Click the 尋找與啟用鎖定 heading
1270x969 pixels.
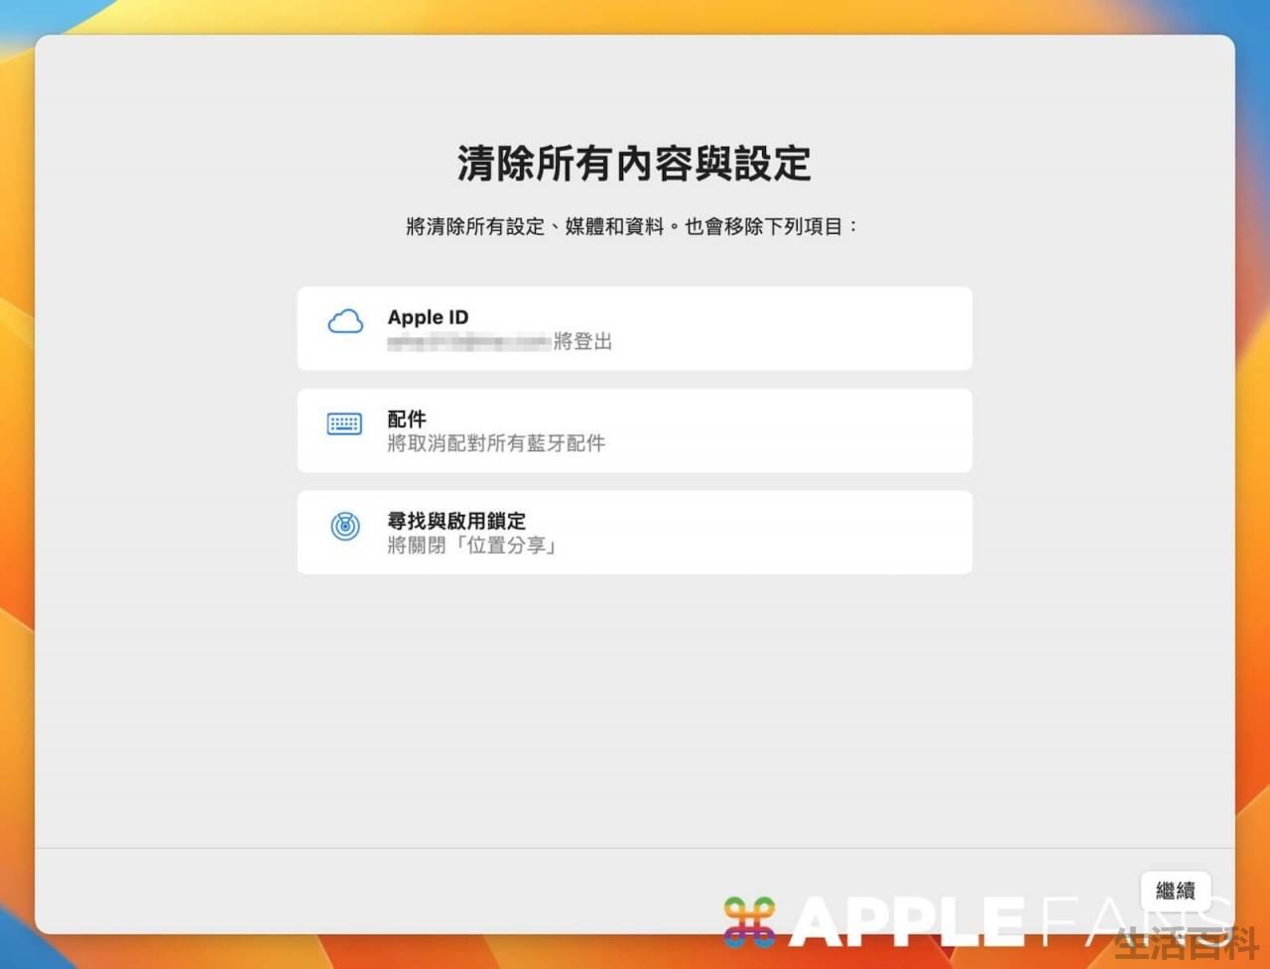tap(456, 521)
